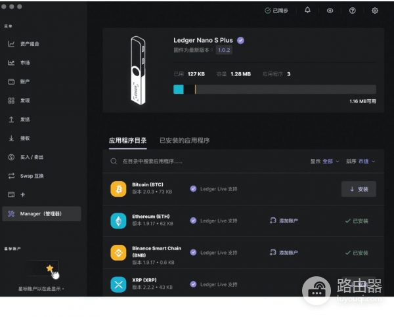Click the 127 KB used value
Image resolution: width=394 pixels, height=317 pixels.
point(196,74)
